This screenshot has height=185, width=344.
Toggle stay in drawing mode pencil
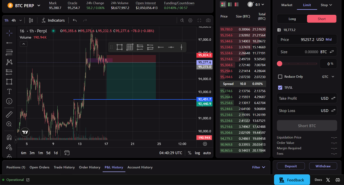tap(9, 147)
